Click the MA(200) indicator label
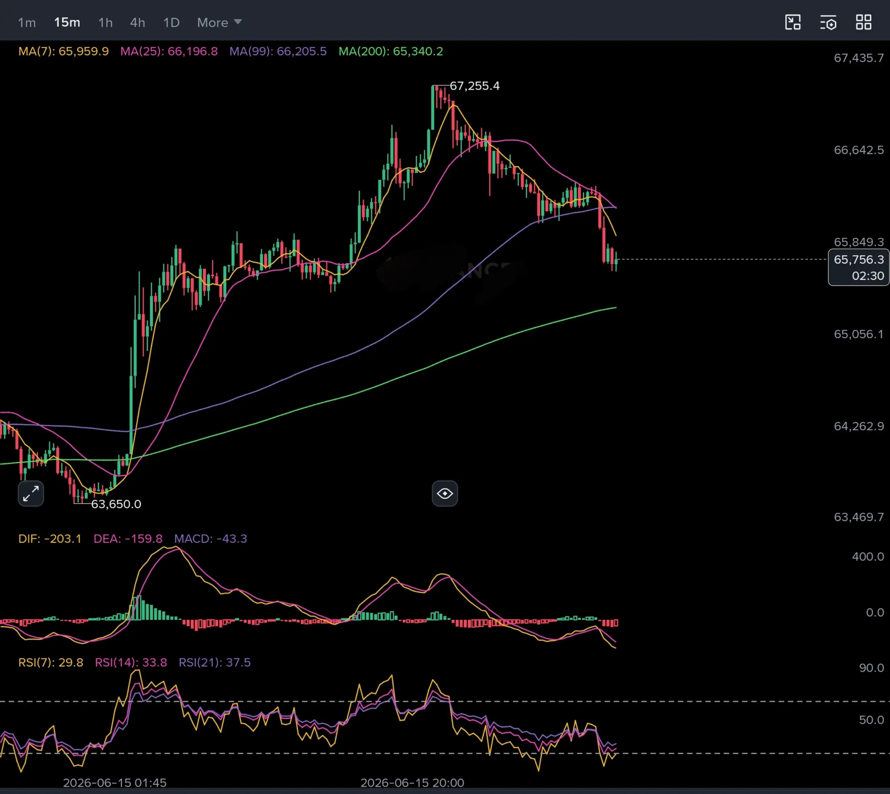Image resolution: width=890 pixels, height=794 pixels. click(390, 51)
